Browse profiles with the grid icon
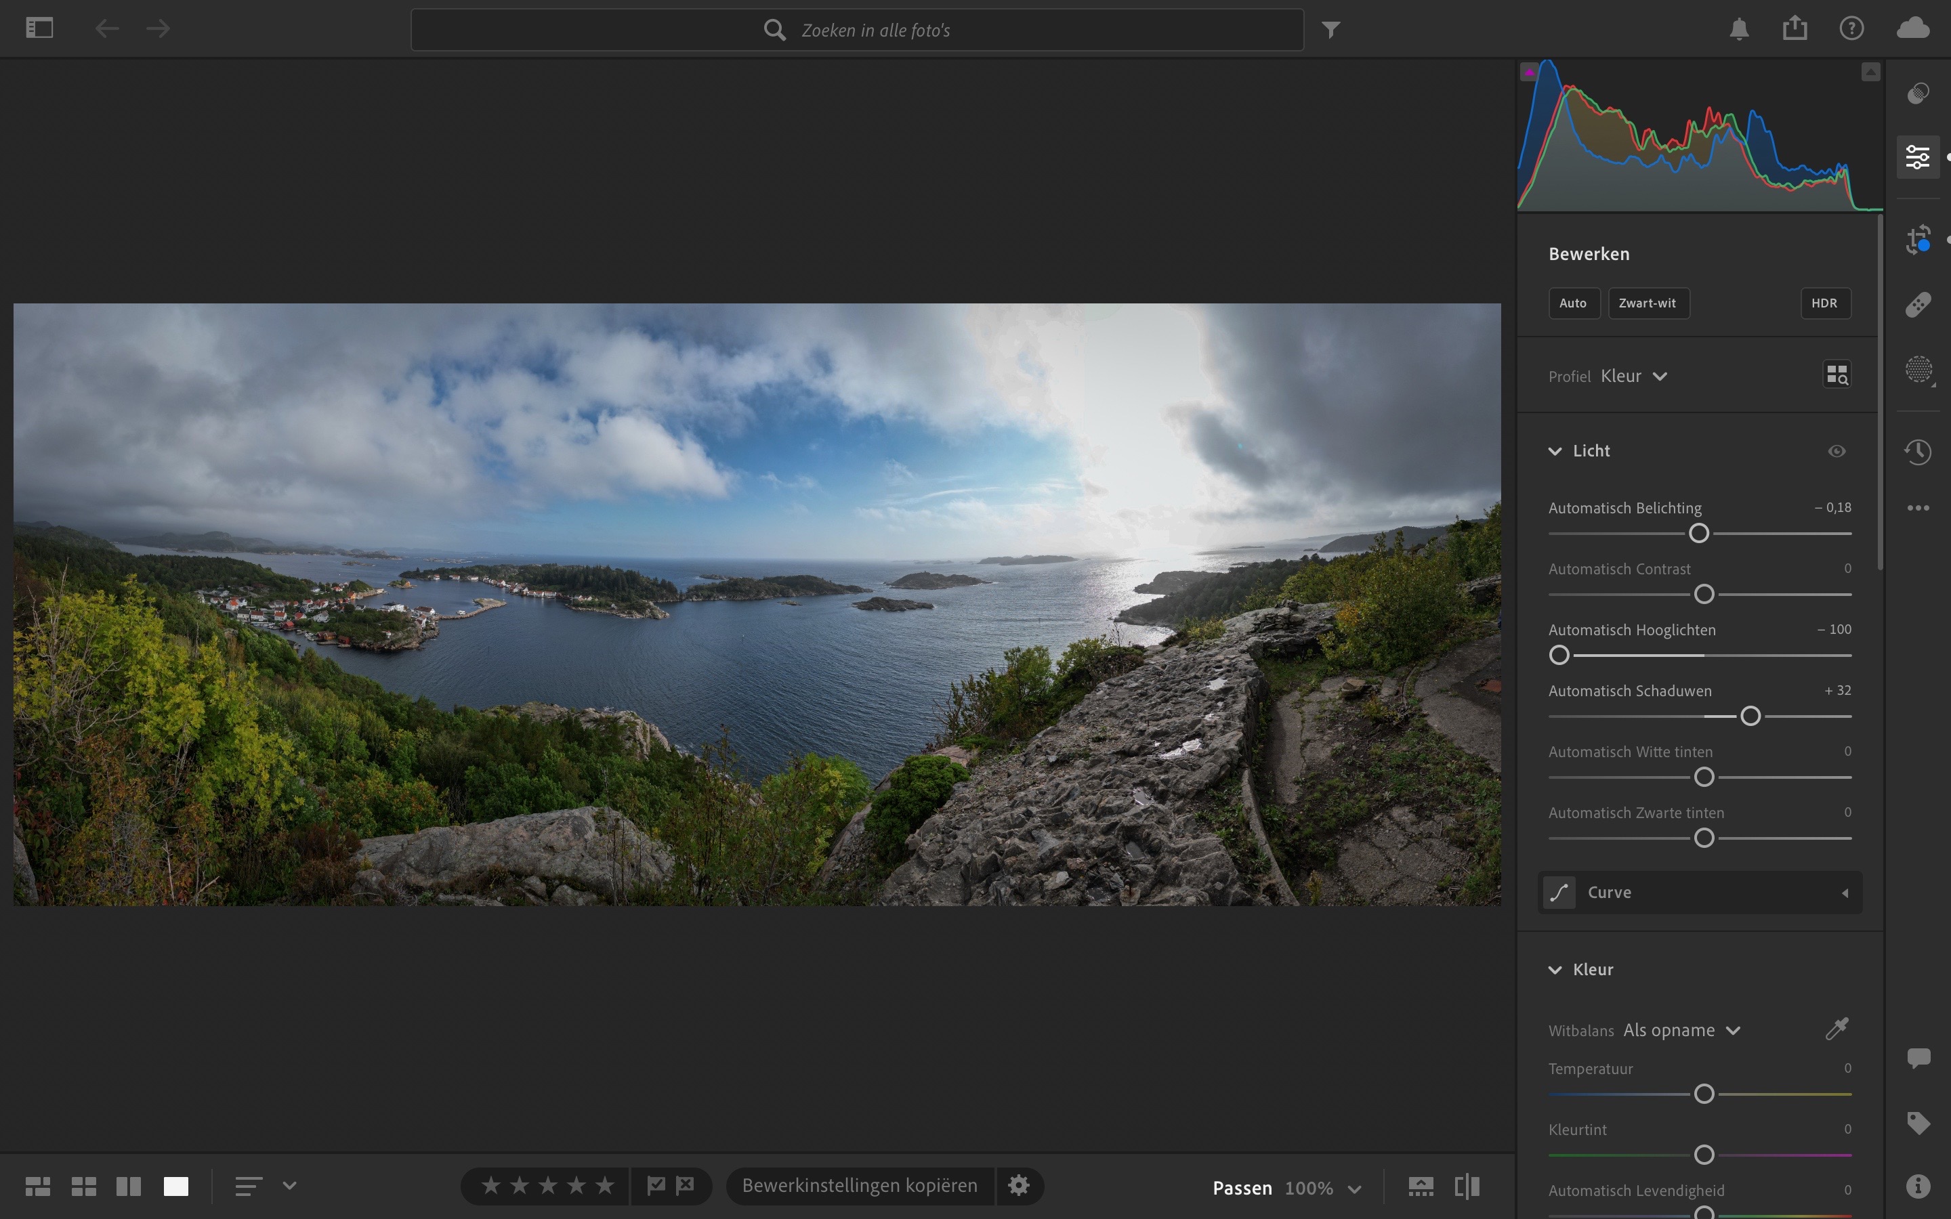 1837,375
